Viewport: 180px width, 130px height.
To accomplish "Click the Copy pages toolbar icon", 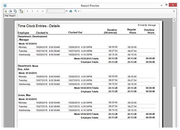I will 15,11.
